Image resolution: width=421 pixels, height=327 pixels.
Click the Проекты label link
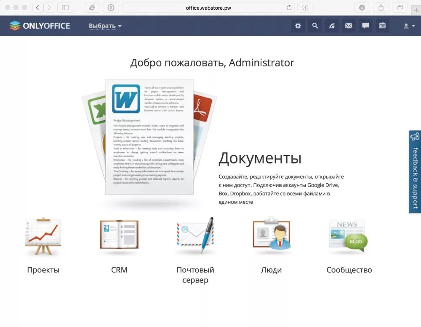[43, 270]
